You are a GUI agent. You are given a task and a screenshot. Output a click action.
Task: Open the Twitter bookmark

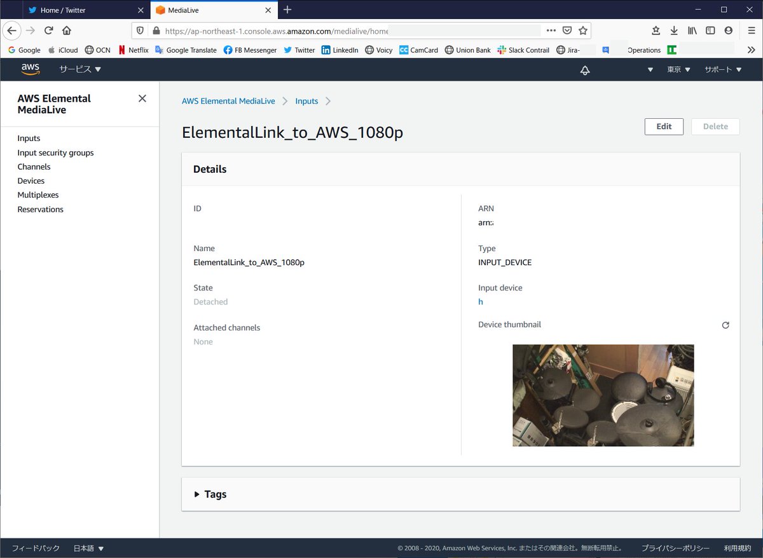coord(299,50)
